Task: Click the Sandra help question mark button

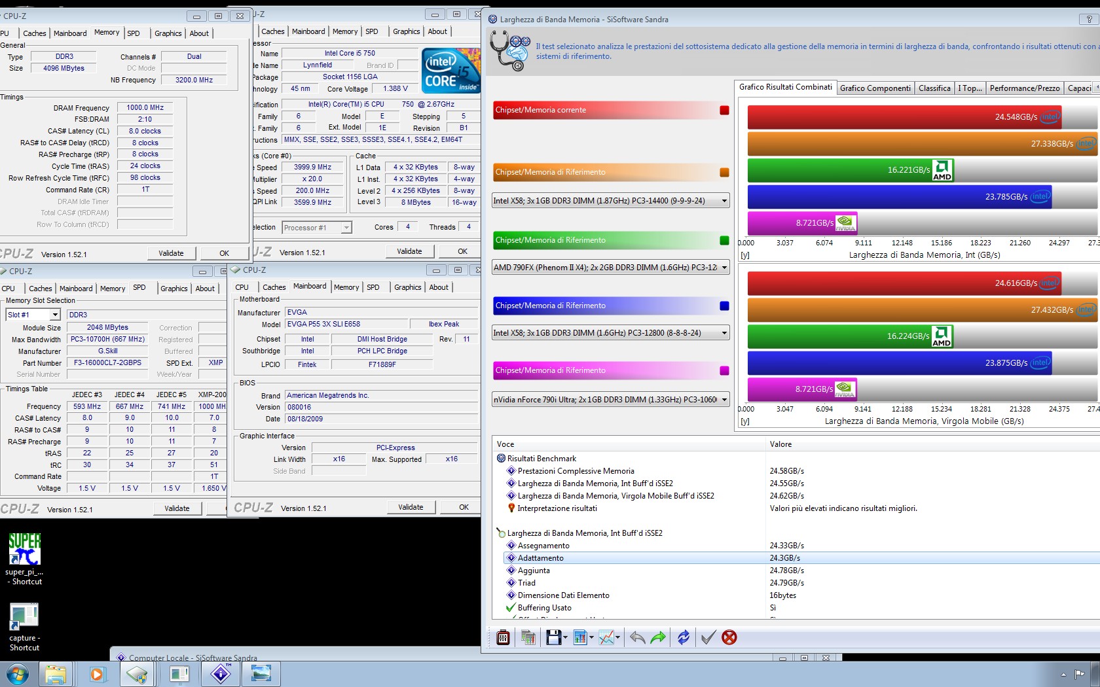Action: coord(1089,19)
